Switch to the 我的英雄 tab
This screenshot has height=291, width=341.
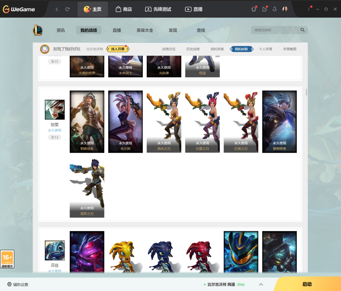point(217,49)
